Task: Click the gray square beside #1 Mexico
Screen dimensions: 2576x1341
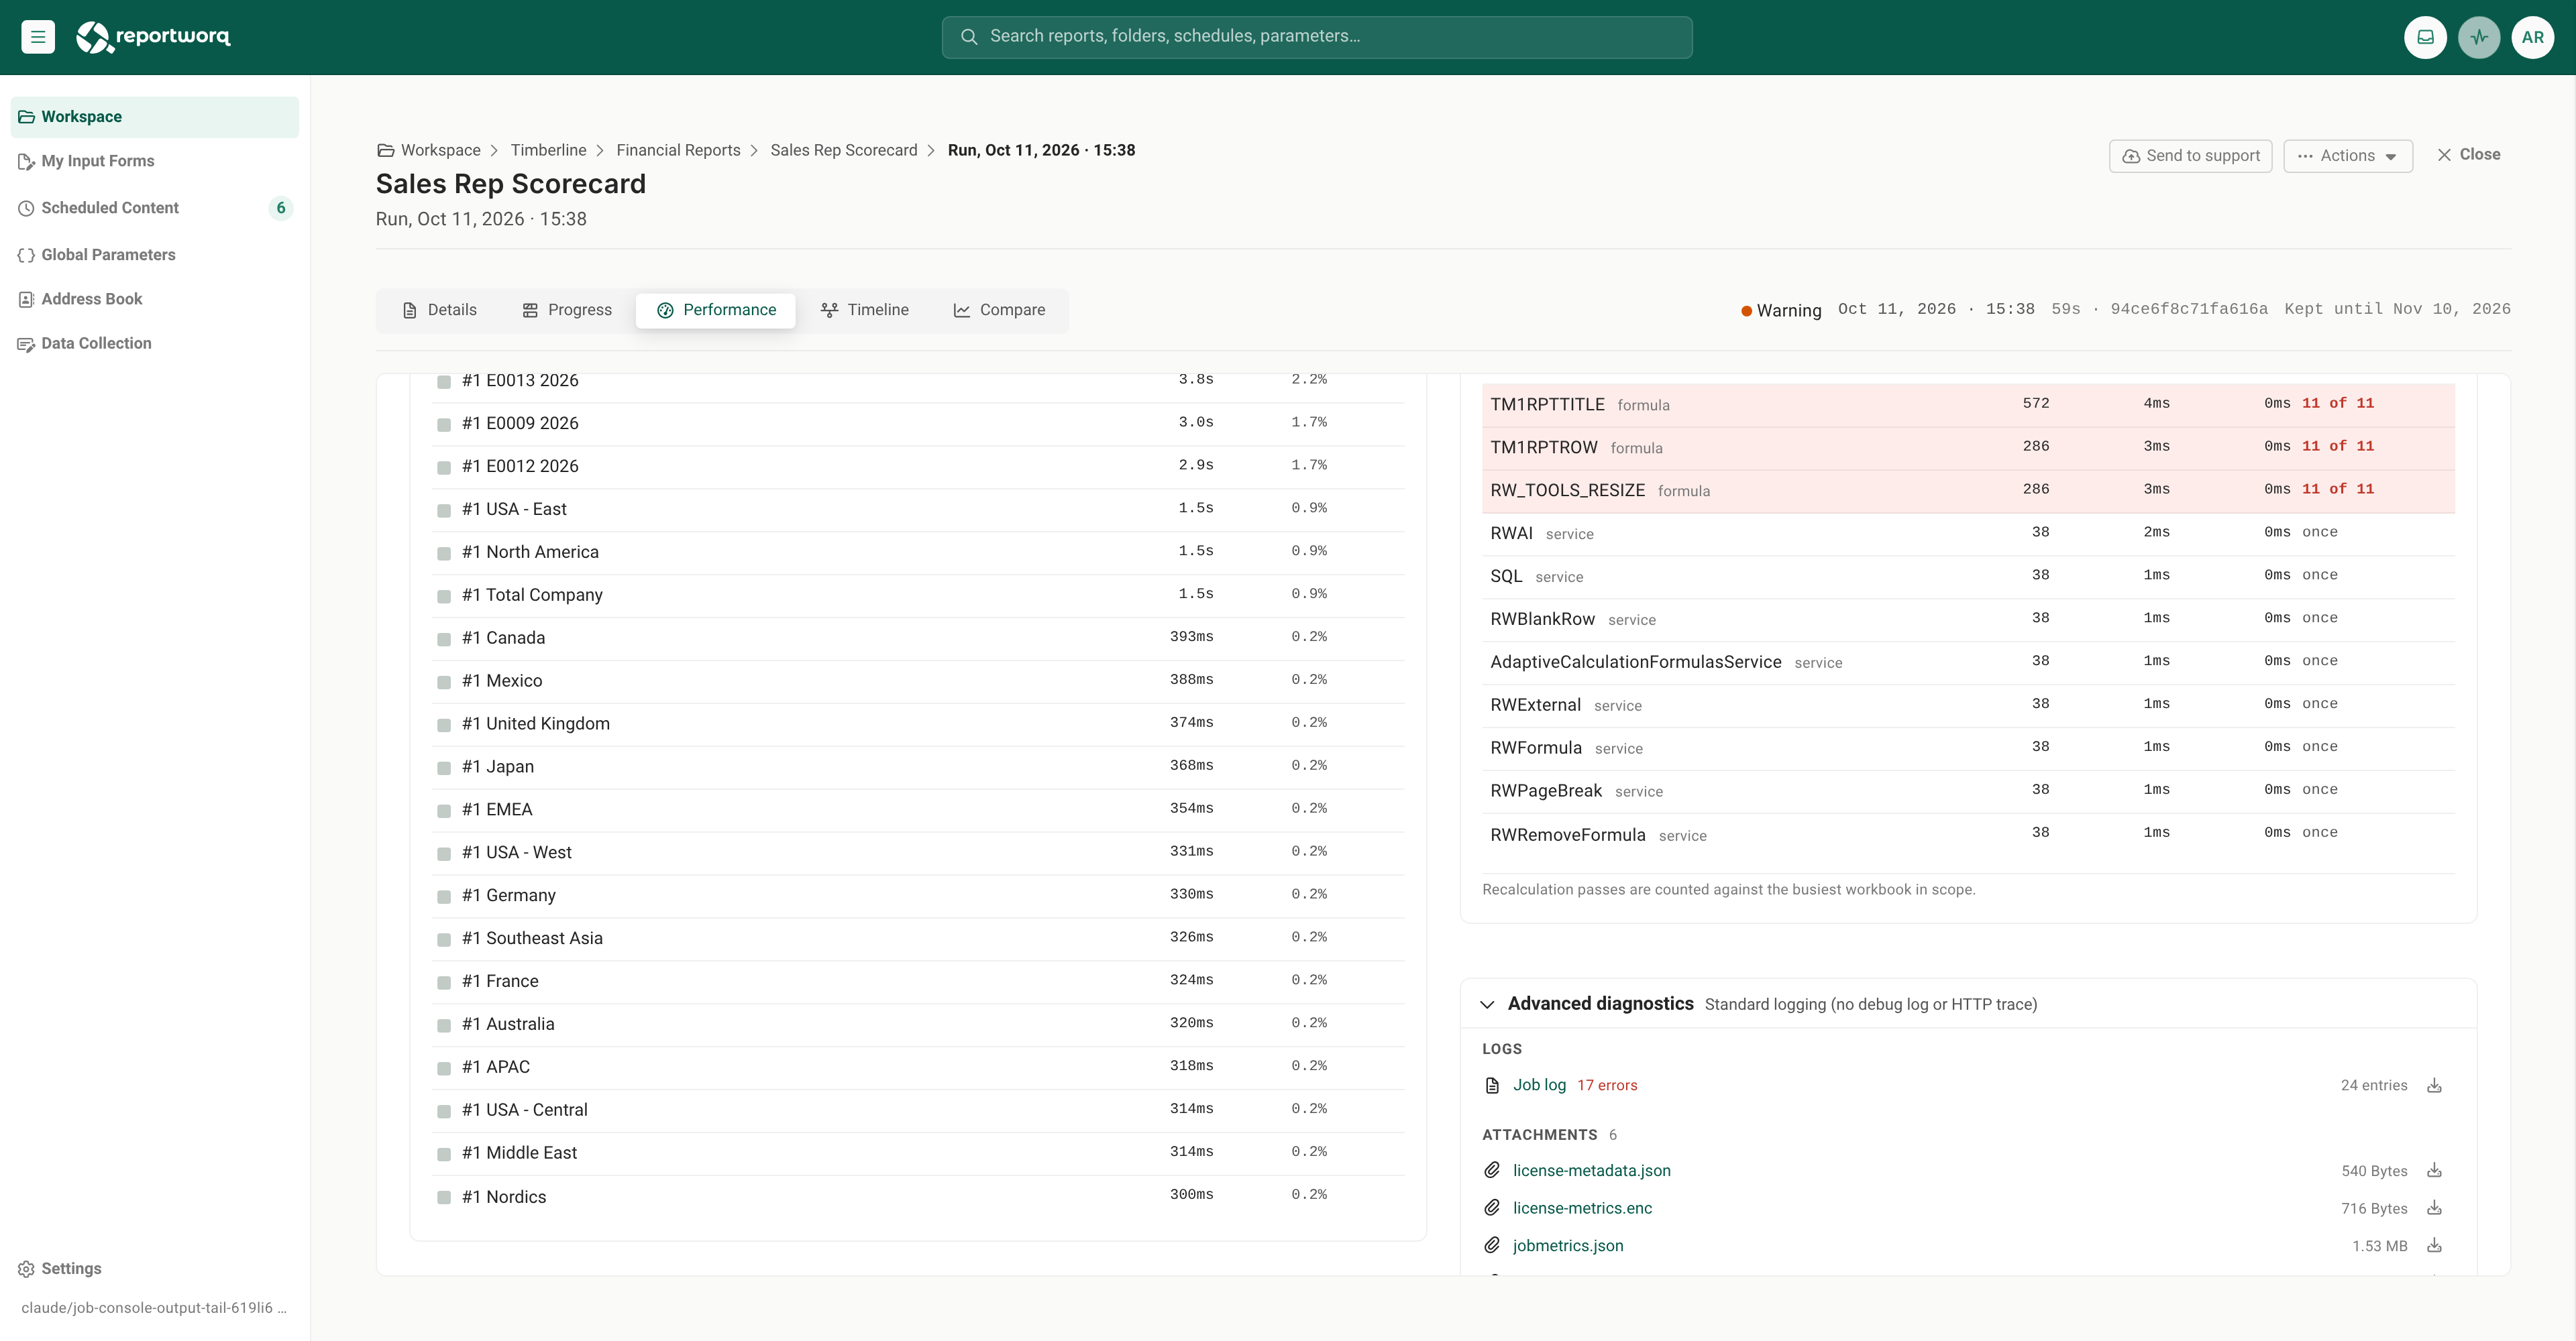Action: (x=444, y=681)
